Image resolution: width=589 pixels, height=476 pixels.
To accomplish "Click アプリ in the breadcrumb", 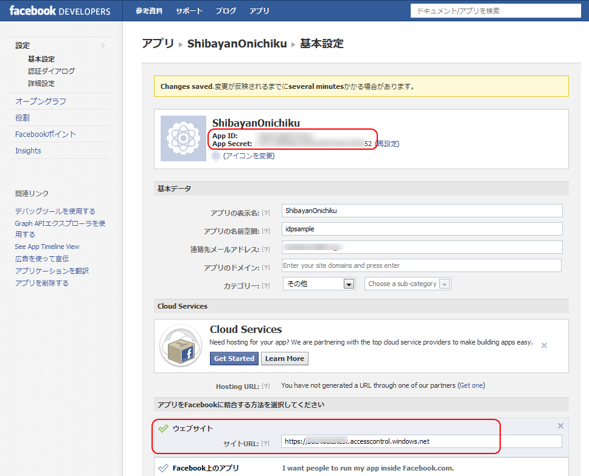I will tap(158, 44).
